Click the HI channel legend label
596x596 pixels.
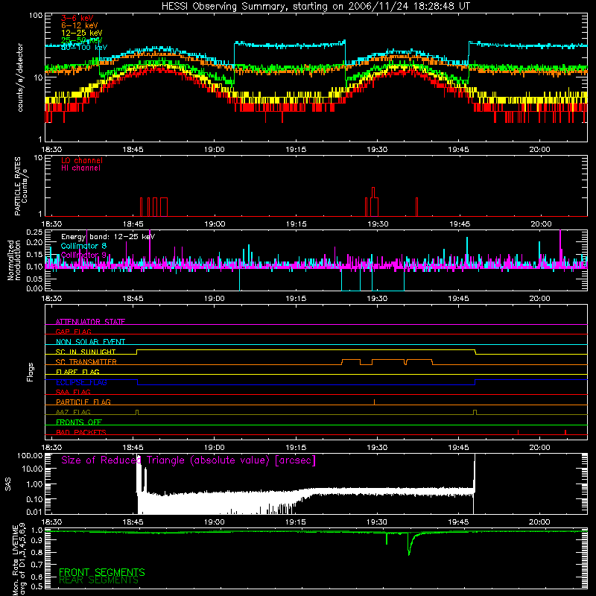click(80, 168)
